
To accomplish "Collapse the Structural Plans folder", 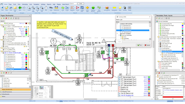I will coord(1,25).
